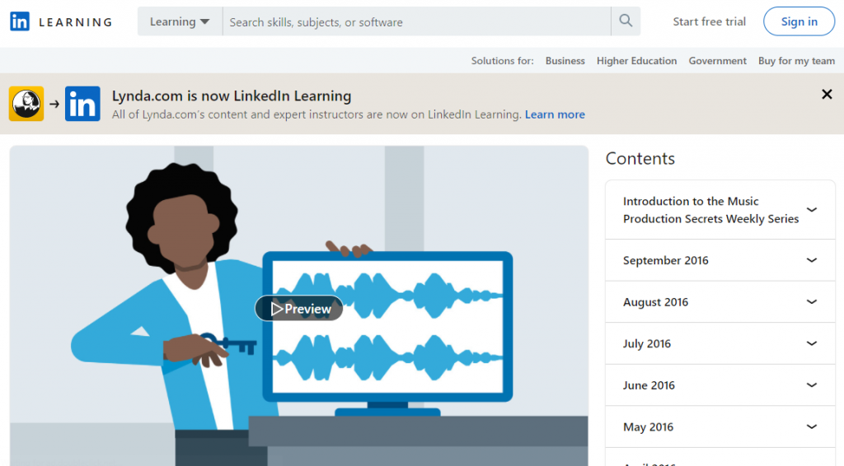This screenshot has height=466, width=844.
Task: Click the Lynda.com logo icon in banner
Action: point(26,104)
